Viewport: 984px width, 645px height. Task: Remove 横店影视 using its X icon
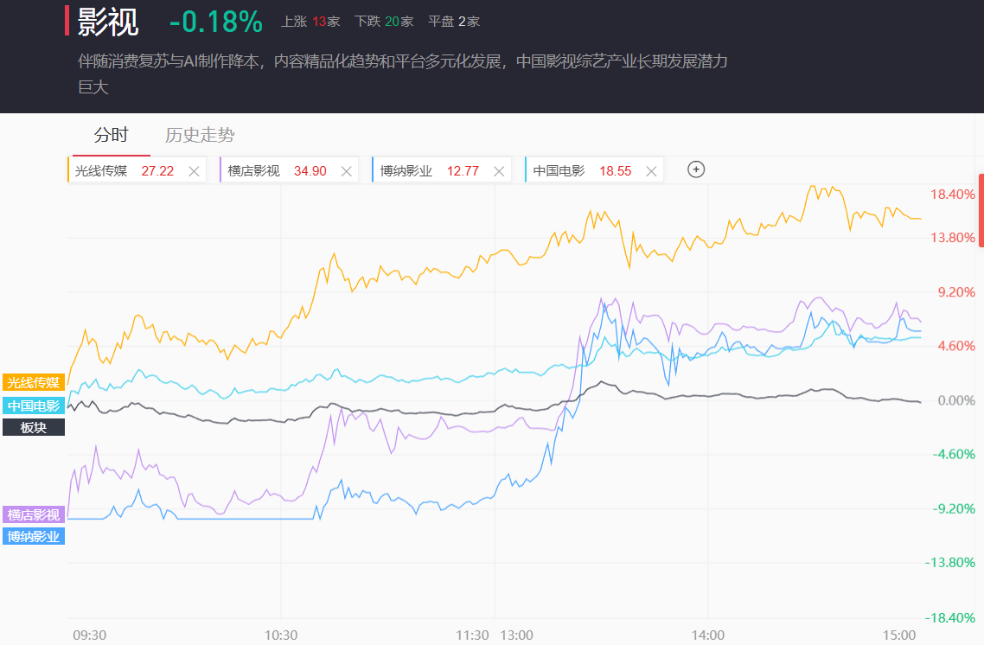click(346, 171)
